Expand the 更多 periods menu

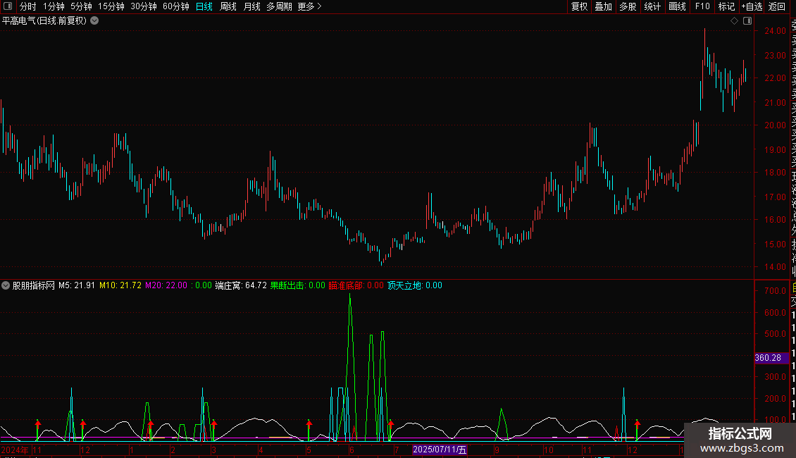click(x=310, y=6)
